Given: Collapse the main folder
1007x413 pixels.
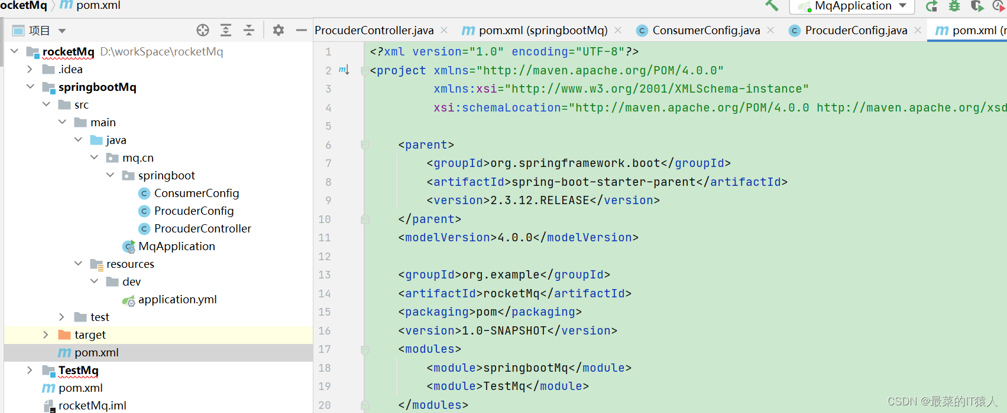Looking at the screenshot, I should point(62,122).
